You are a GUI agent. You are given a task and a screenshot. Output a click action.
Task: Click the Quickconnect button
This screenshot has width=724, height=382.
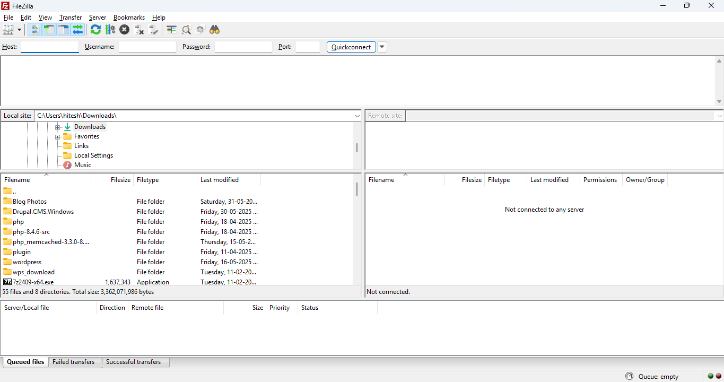[x=351, y=47]
